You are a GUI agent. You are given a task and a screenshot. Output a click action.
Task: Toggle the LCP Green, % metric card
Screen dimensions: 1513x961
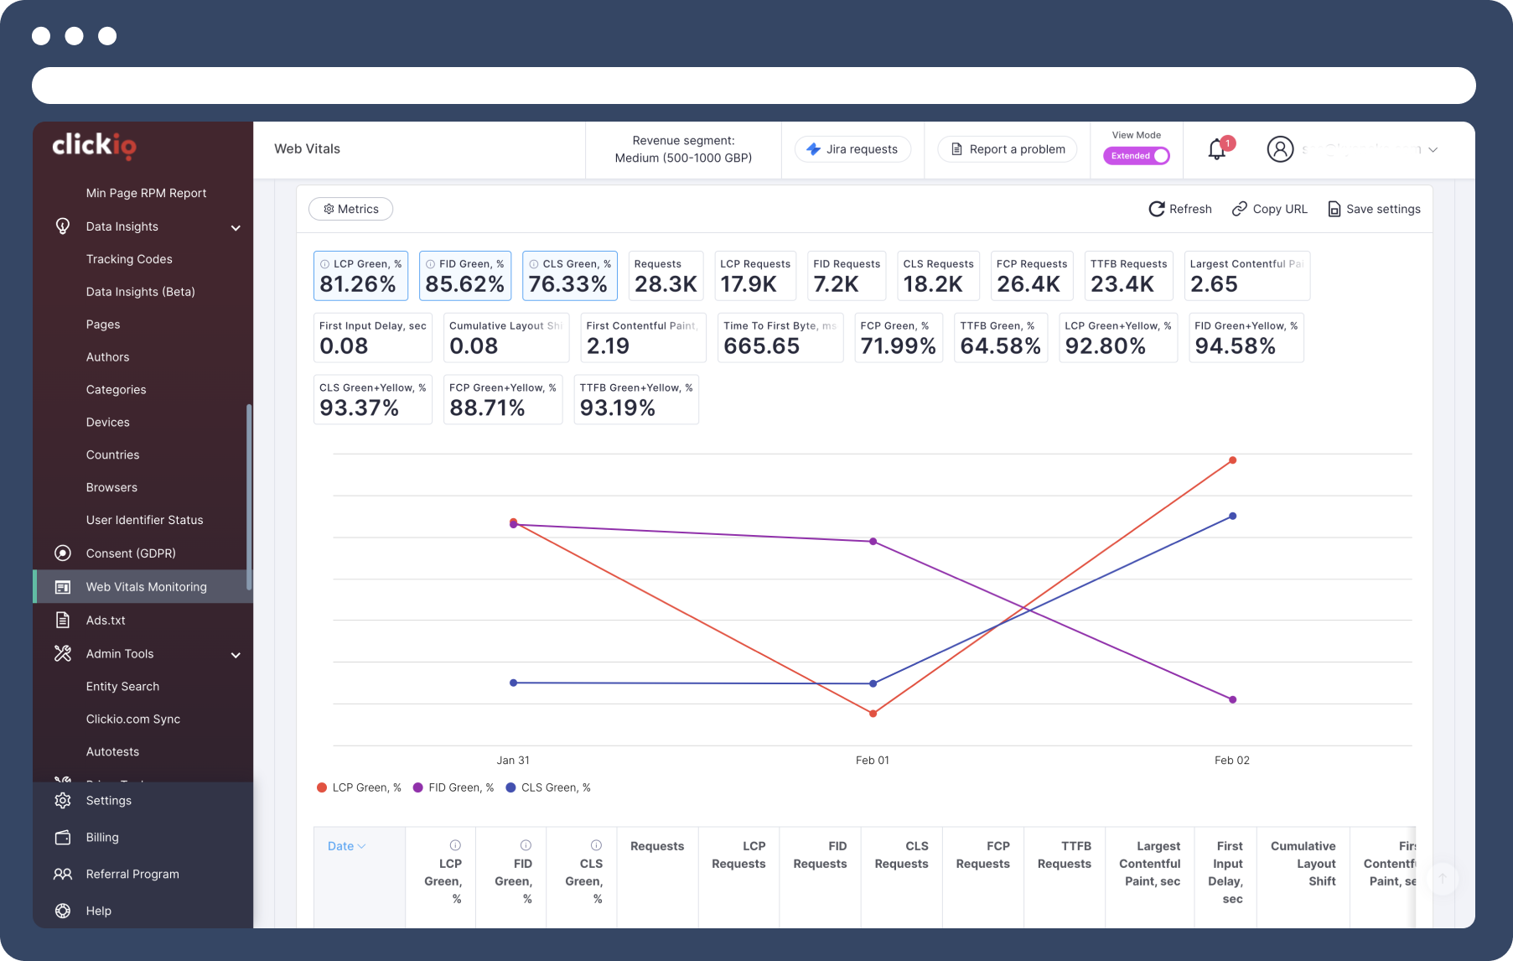(x=360, y=276)
